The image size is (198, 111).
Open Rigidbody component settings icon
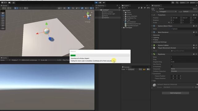[x=196, y=54]
